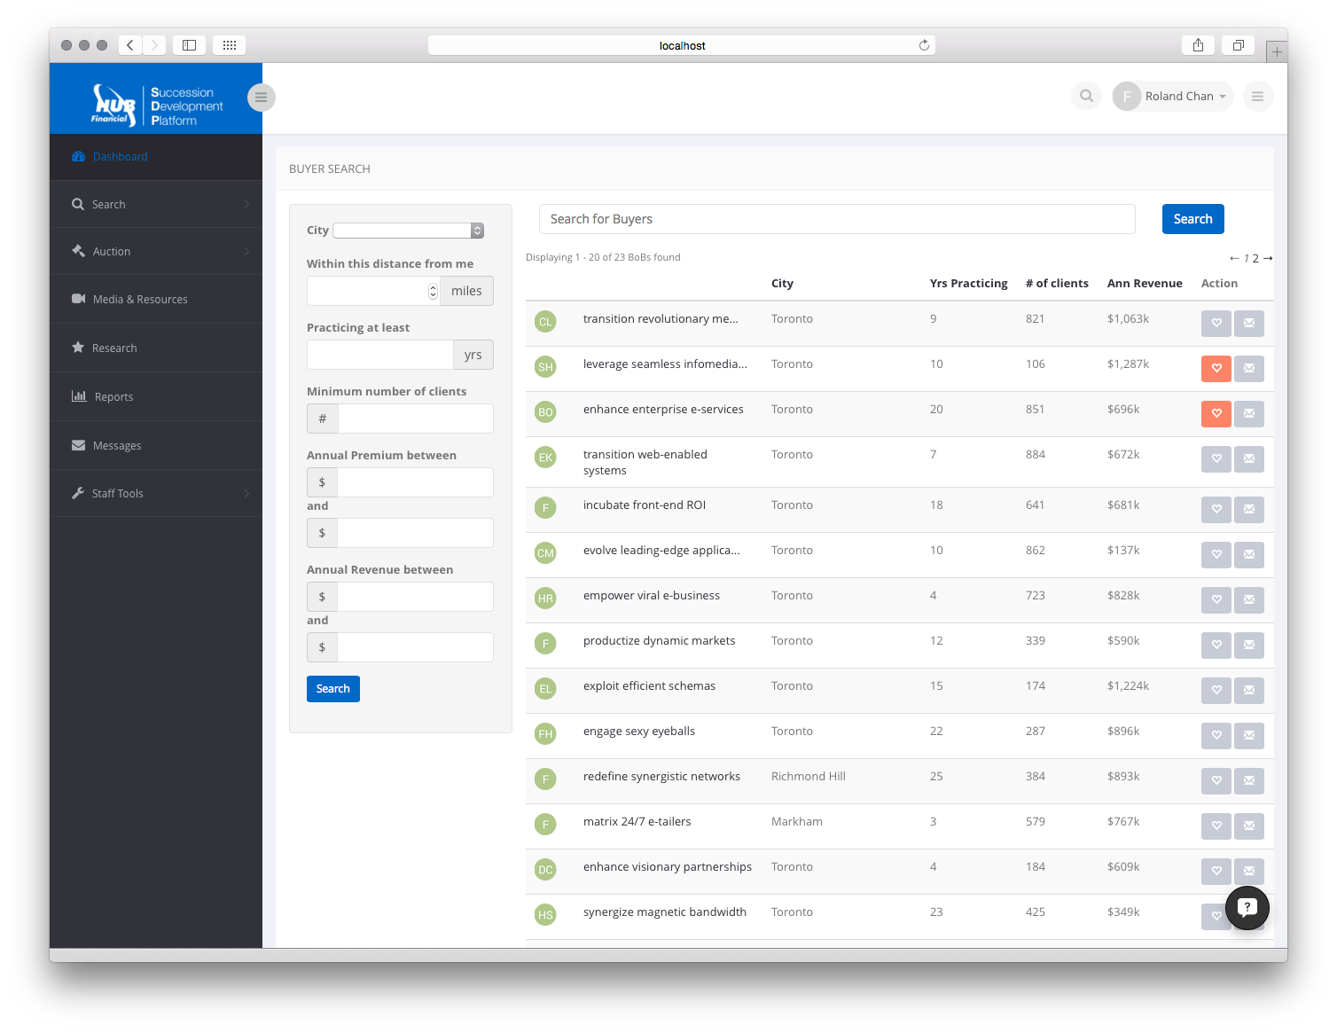This screenshot has width=1337, height=1033.
Task: Expand the Search sidebar submenu
Action: 156,204
